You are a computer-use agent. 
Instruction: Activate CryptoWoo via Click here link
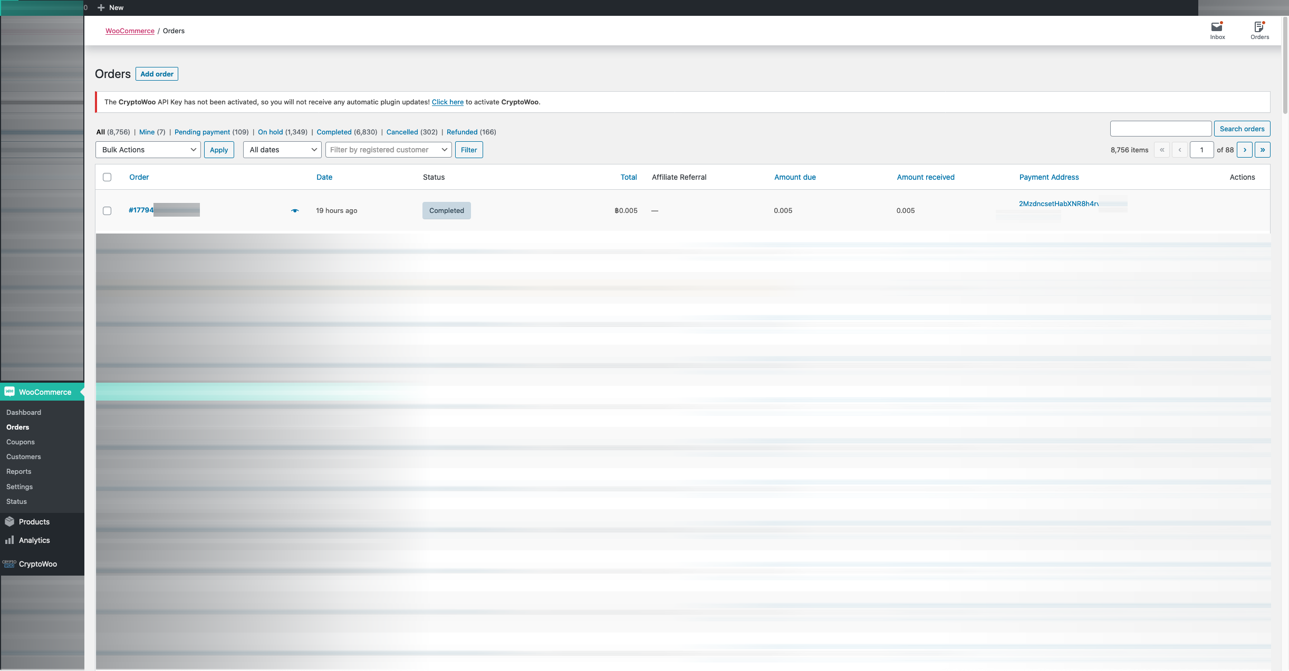click(447, 102)
